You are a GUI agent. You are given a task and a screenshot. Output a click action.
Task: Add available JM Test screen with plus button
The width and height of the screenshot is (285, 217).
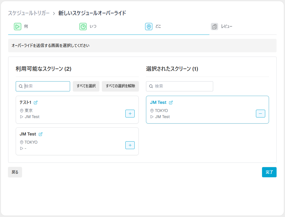point(130,145)
